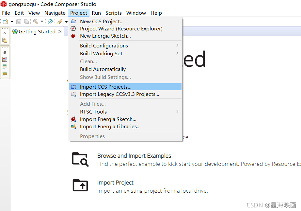Click the New toolbar icon
The image size is (301, 211).
5,22
